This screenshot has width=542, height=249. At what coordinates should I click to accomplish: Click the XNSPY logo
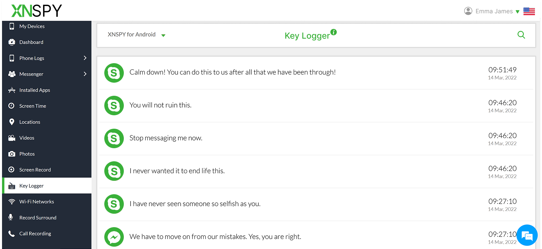(37, 11)
